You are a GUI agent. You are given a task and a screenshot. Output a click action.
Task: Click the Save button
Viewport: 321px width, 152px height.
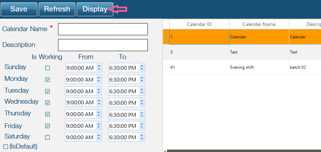click(x=19, y=9)
